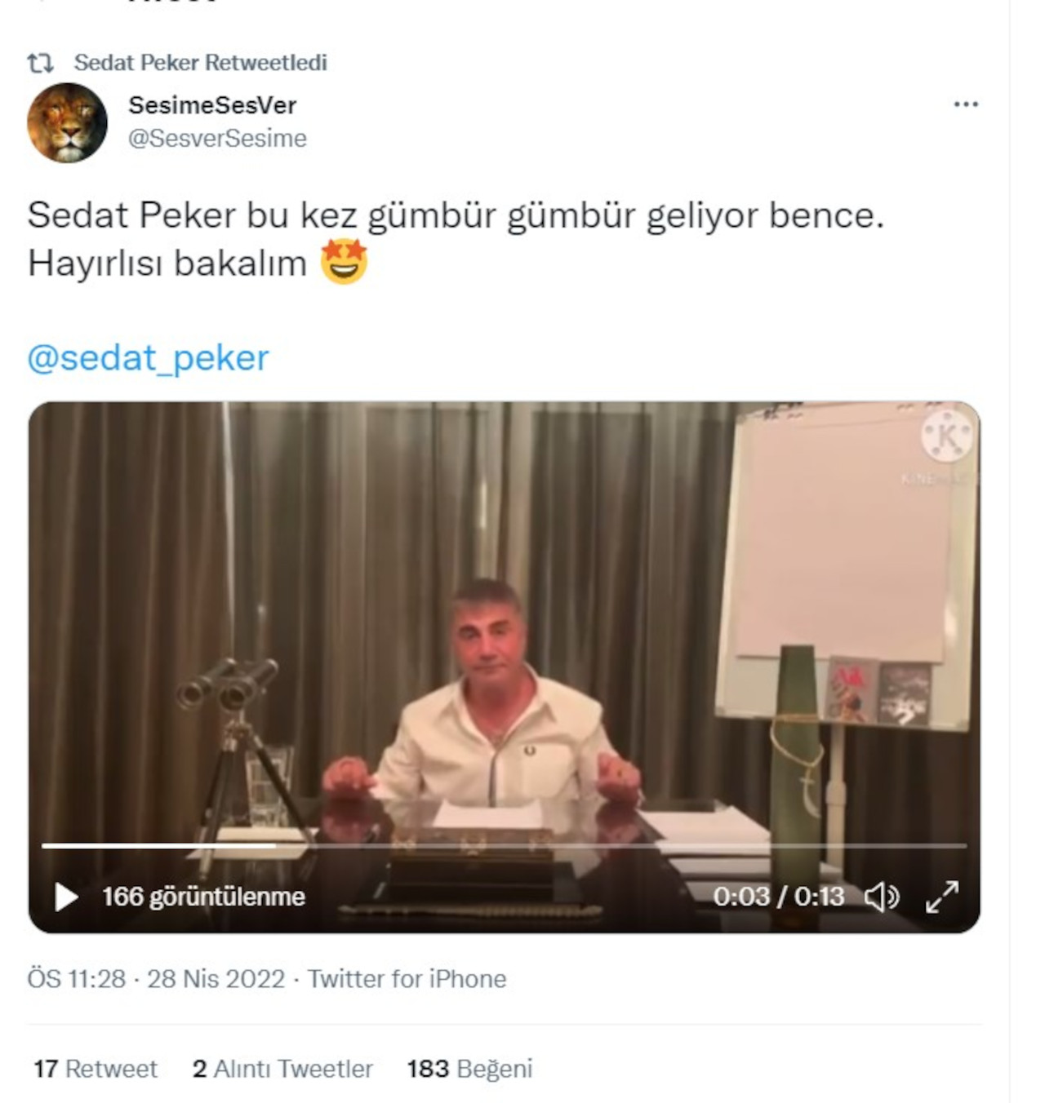Follow the @sedat_peker mention link
The height and width of the screenshot is (1103, 1045).
[148, 358]
